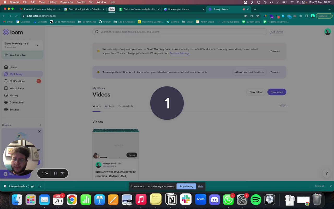334x209 pixels.
Task: Open the user profile avatar top right
Action: pyautogui.click(x=327, y=32)
